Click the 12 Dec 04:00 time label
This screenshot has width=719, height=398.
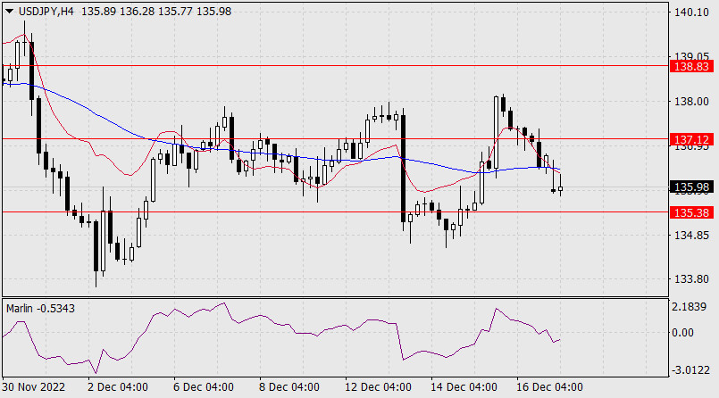[x=376, y=387]
